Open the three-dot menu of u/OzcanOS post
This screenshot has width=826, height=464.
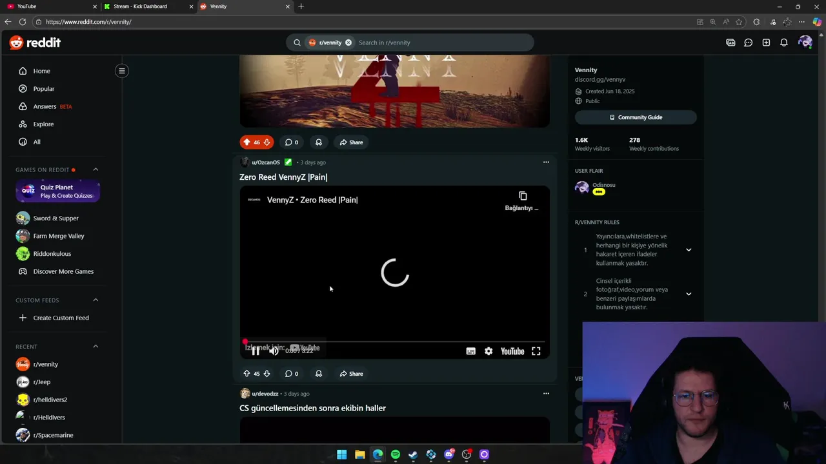click(x=546, y=162)
